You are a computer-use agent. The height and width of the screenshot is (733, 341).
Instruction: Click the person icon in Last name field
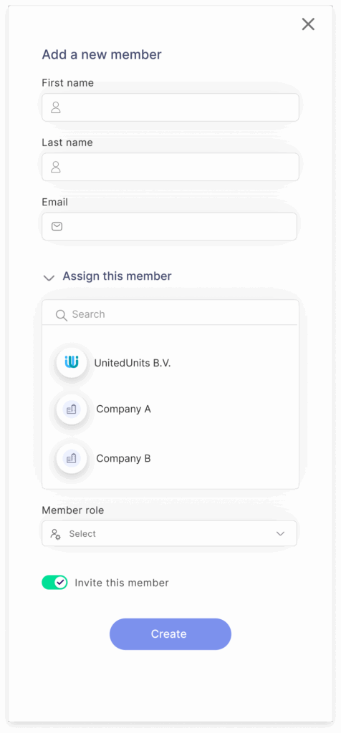click(x=56, y=167)
